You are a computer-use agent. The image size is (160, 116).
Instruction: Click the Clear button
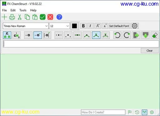pos(150,51)
